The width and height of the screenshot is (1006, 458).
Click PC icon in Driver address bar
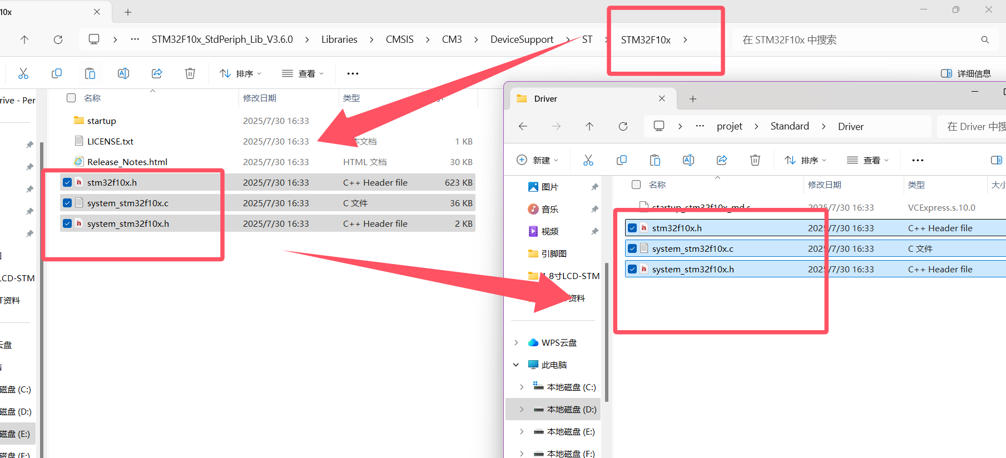click(659, 126)
